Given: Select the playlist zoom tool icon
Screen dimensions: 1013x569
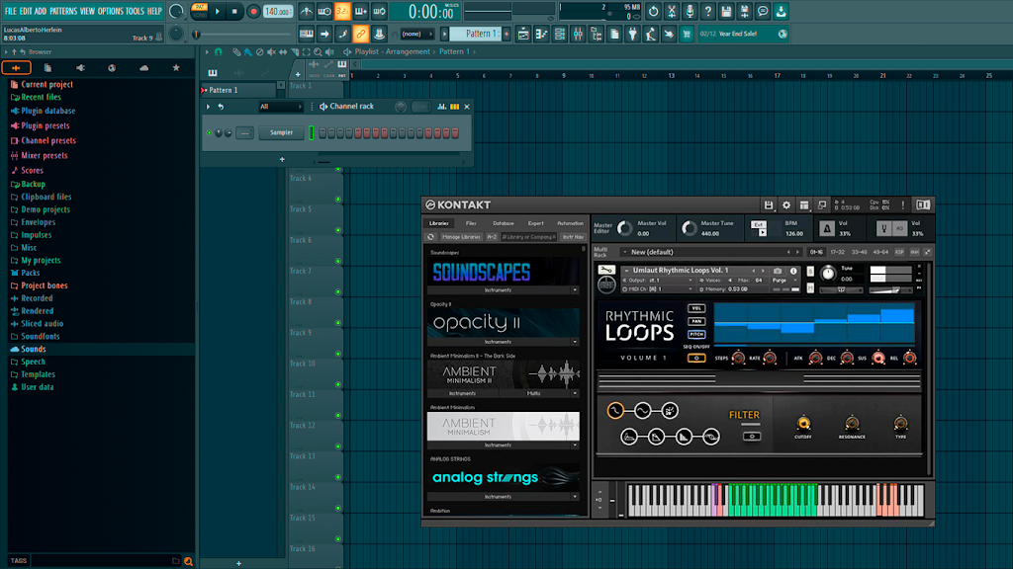Looking at the screenshot, I should click(x=318, y=51).
